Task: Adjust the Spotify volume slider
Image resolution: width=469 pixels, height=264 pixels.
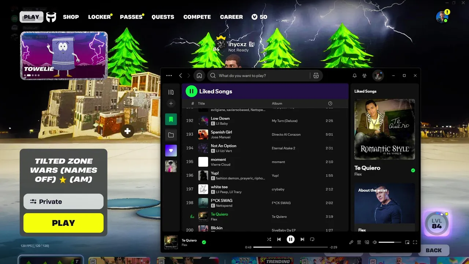Action: coord(390,242)
